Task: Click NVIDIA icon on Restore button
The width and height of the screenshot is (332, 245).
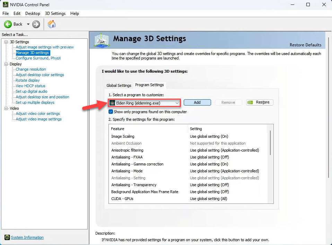Action: 251,102
